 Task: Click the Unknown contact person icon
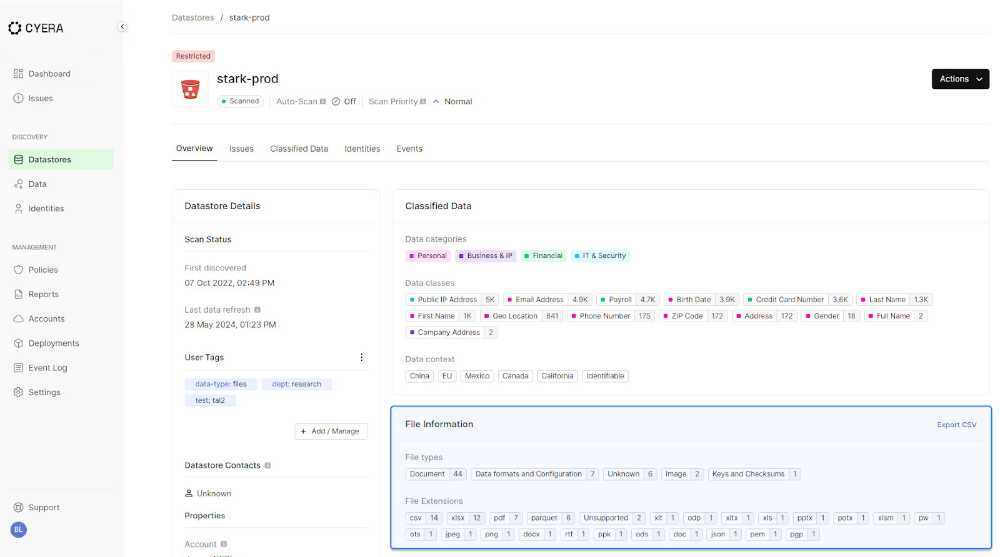point(189,493)
